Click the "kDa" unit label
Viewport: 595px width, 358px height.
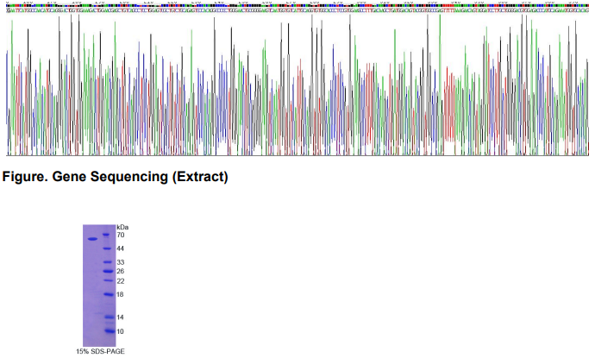pos(122,228)
